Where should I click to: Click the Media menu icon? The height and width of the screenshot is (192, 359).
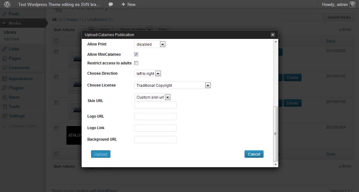(5, 23)
